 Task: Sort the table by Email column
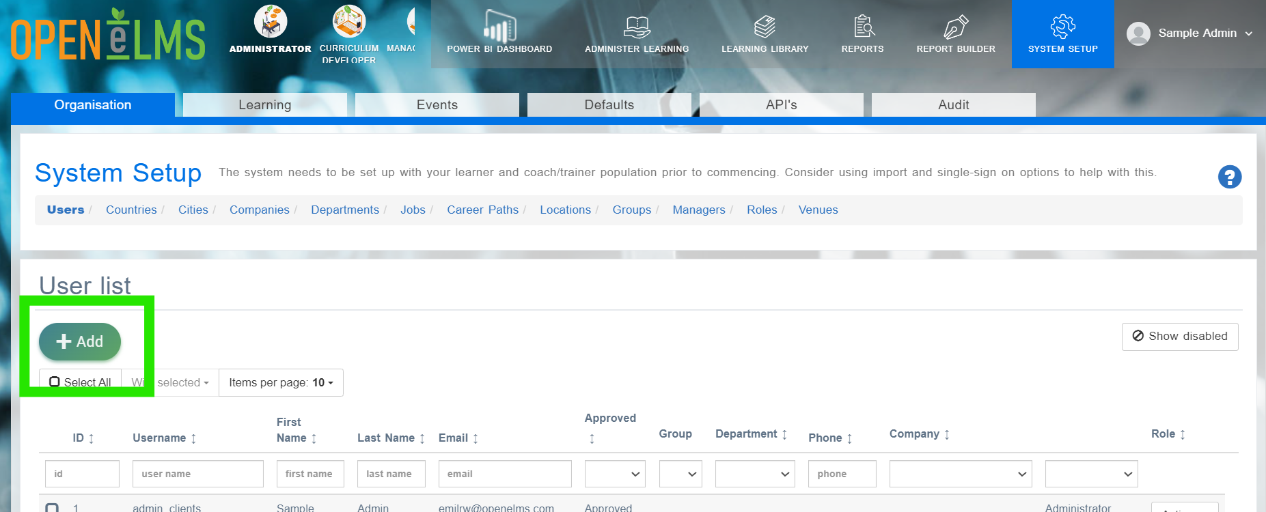tap(476, 438)
